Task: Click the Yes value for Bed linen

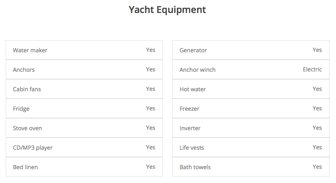Action: coord(150,167)
